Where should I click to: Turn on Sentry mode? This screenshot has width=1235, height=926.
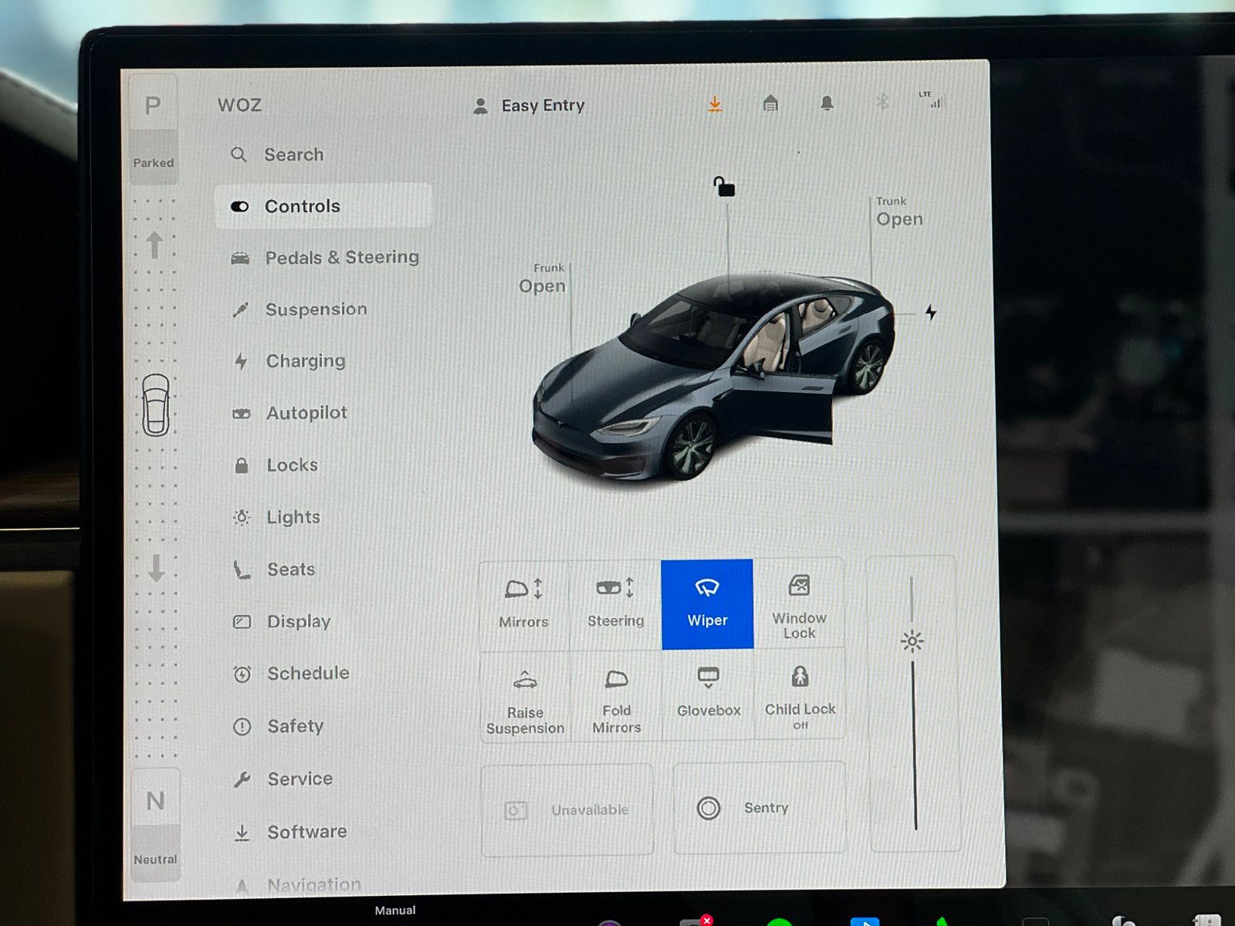click(x=760, y=808)
